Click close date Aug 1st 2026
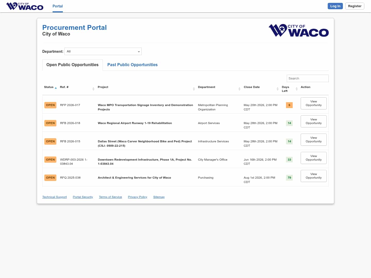Viewport: 371px width, 278px height. point(259,180)
